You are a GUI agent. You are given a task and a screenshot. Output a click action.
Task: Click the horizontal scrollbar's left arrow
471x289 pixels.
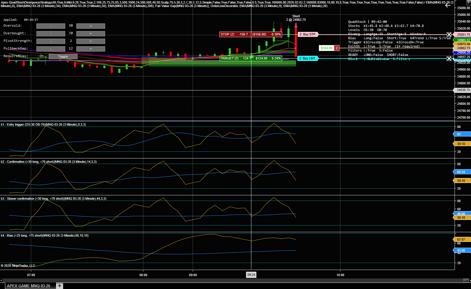pos(1,281)
